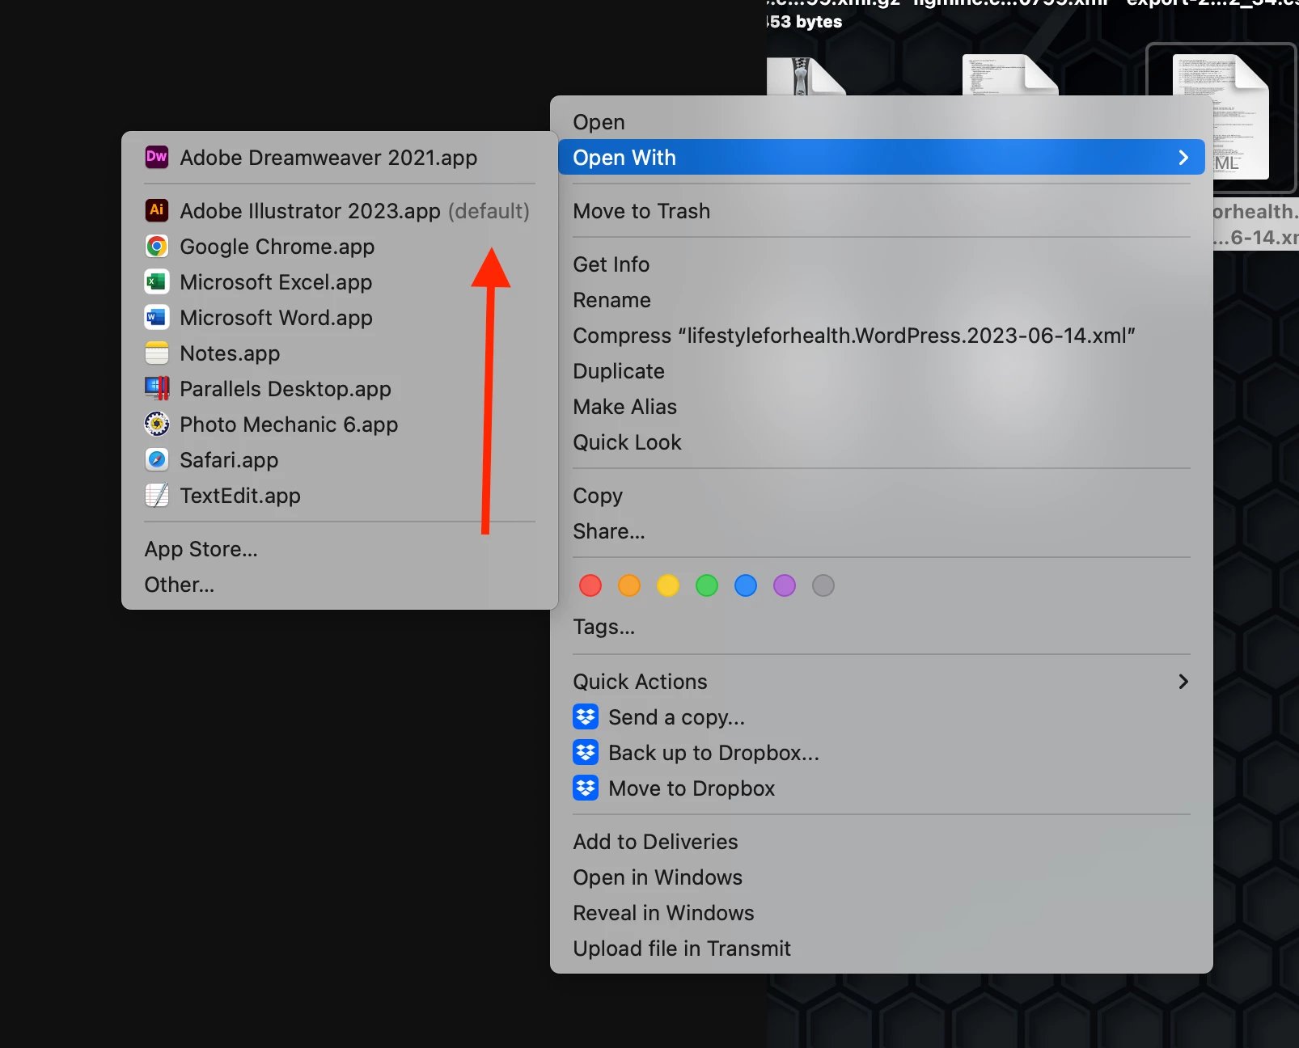Open the Tags... editor

[882, 627]
